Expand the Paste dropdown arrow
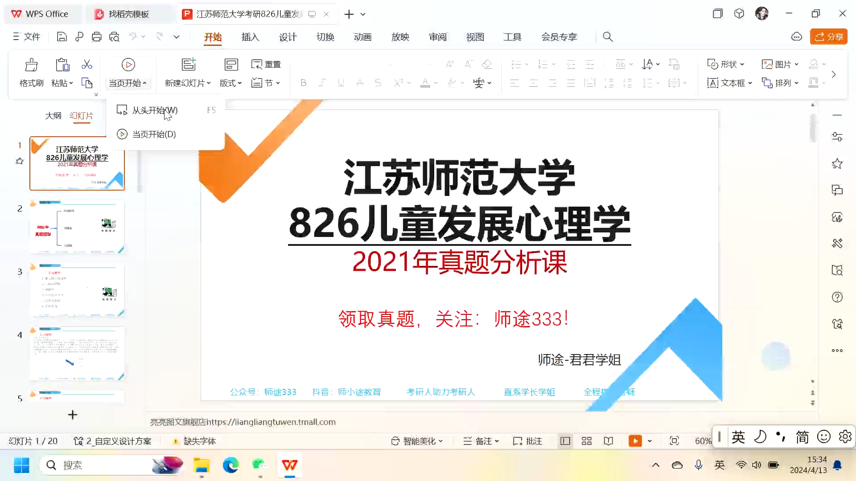The image size is (856, 481). click(71, 83)
